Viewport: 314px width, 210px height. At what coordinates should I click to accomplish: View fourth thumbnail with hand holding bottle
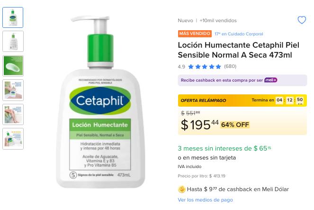click(13, 90)
